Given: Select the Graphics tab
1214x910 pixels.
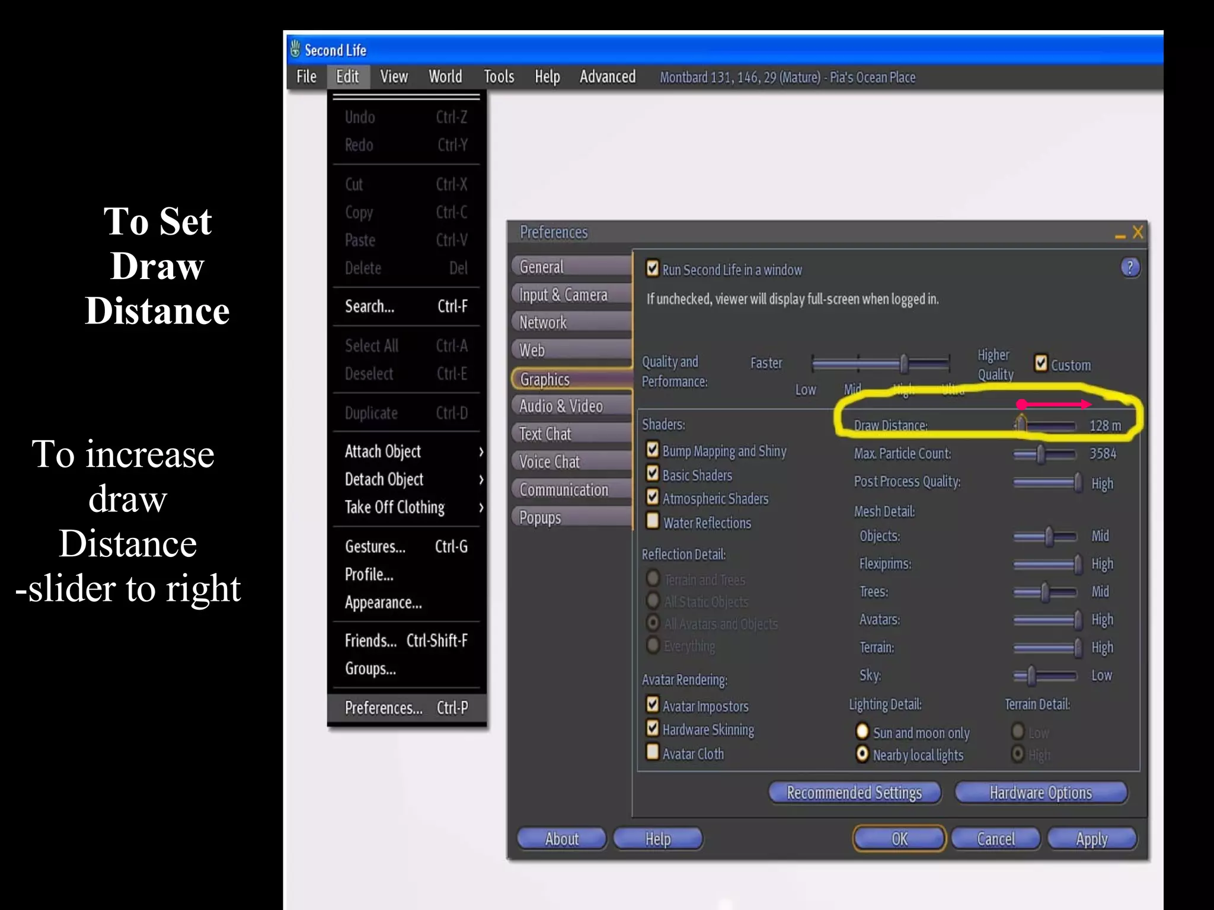Looking at the screenshot, I should point(571,379).
